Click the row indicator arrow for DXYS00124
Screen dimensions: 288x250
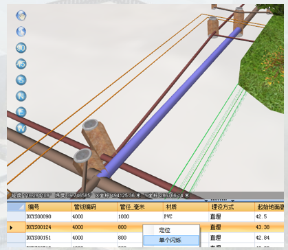pos(11,227)
